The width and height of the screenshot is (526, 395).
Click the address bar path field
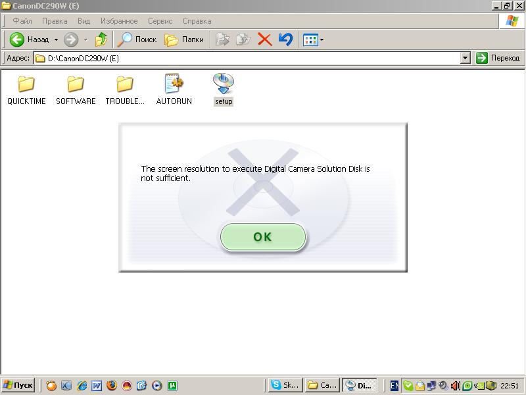click(248, 59)
